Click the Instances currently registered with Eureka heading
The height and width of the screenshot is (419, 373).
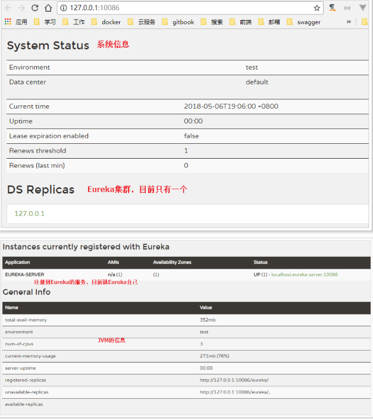coord(86,247)
